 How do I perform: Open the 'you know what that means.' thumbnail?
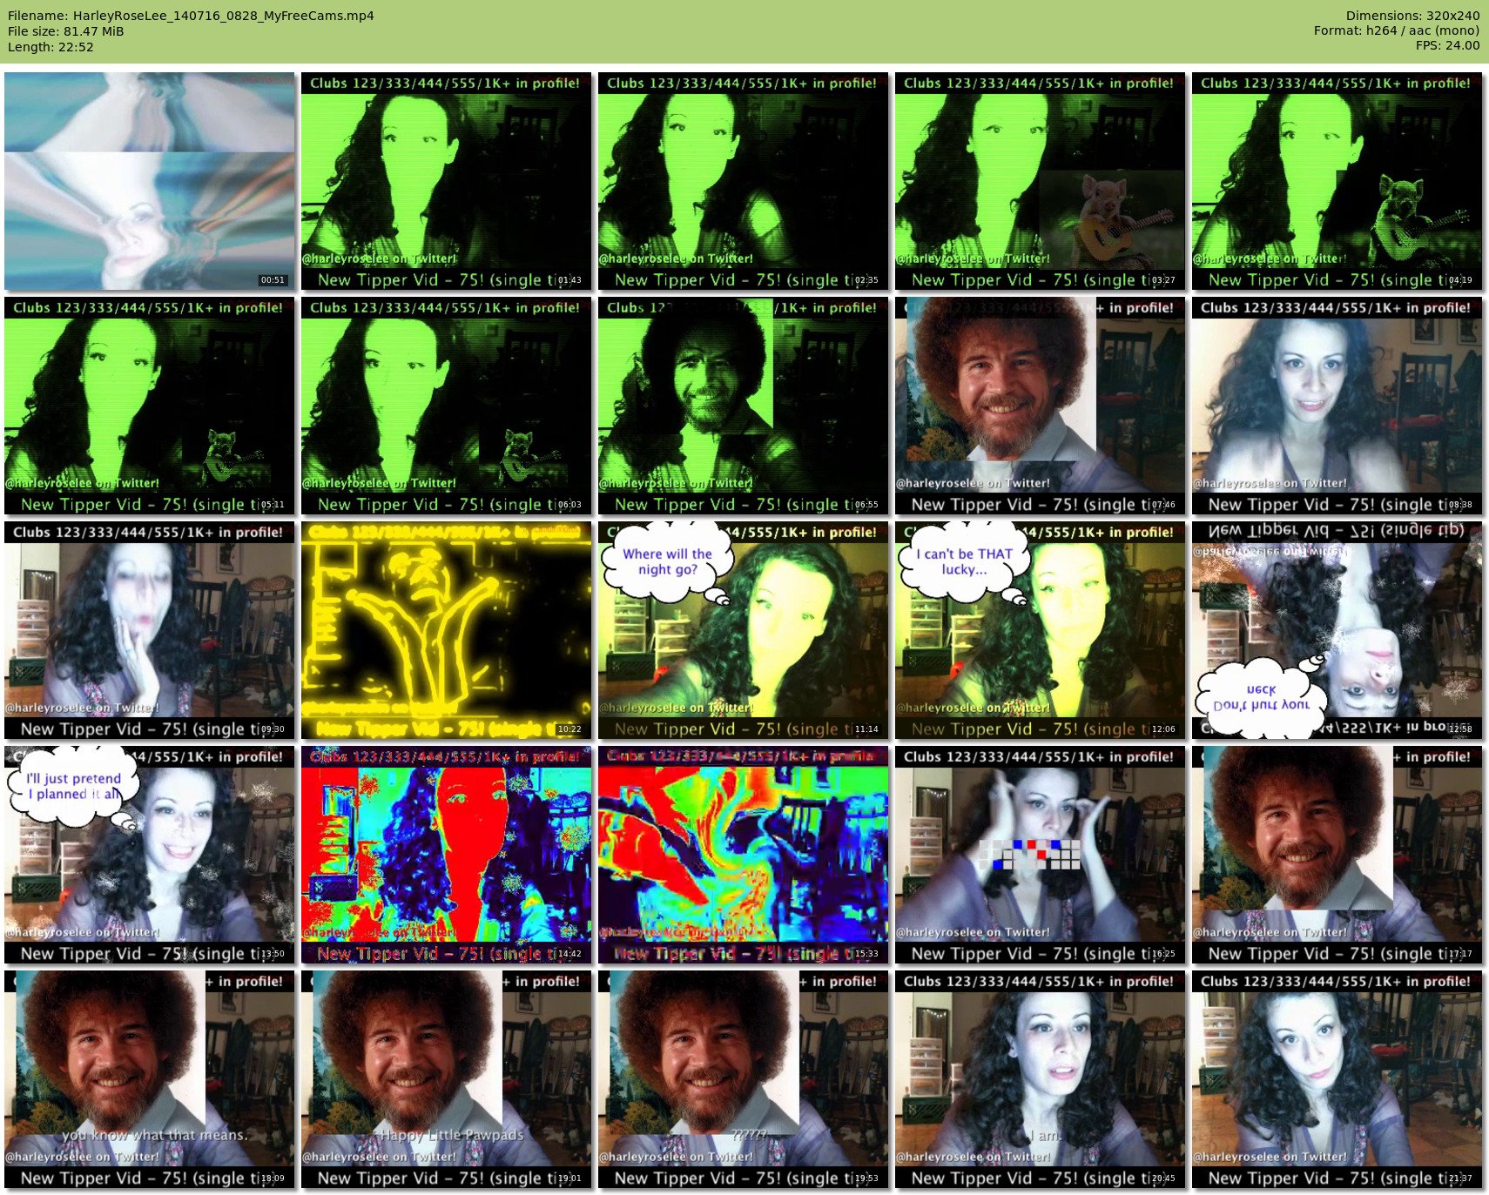point(149,1079)
